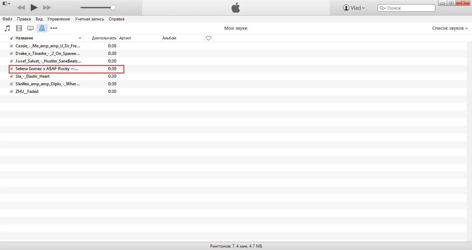Select the Selena Gomez x A$AP Rocky tone
Viewport: 472px width, 250px height.
click(47, 69)
